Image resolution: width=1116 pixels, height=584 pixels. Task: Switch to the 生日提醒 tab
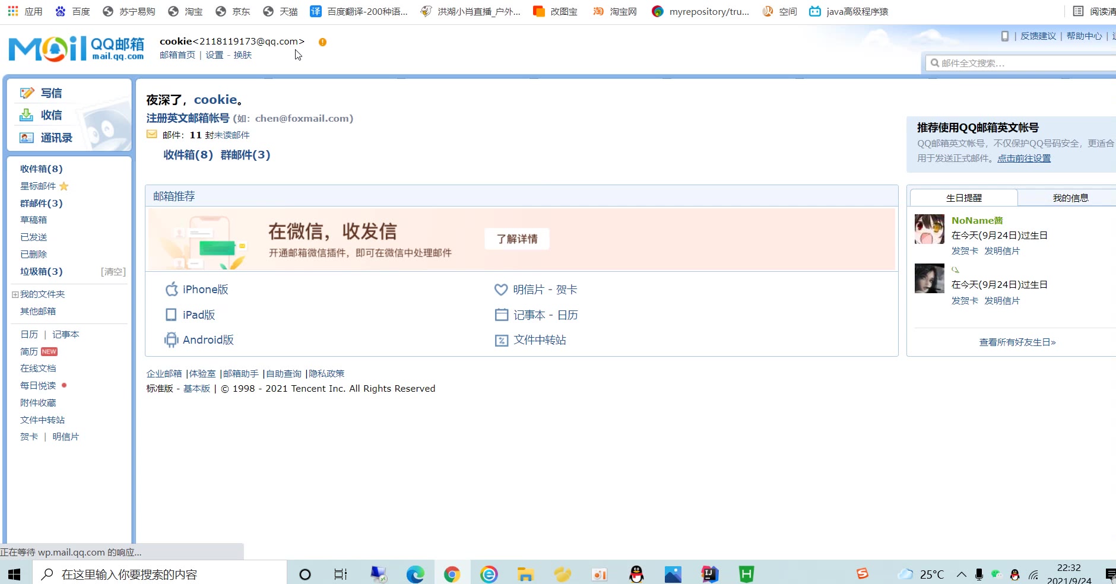point(963,198)
